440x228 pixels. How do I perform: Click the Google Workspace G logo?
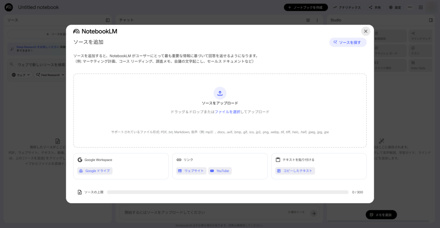pyautogui.click(x=80, y=160)
